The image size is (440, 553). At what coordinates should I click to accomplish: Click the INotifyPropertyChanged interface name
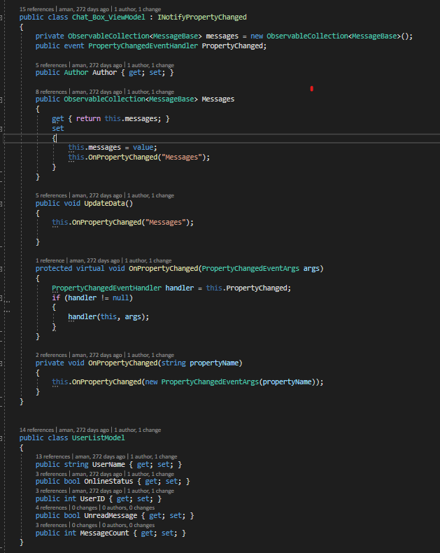201,17
